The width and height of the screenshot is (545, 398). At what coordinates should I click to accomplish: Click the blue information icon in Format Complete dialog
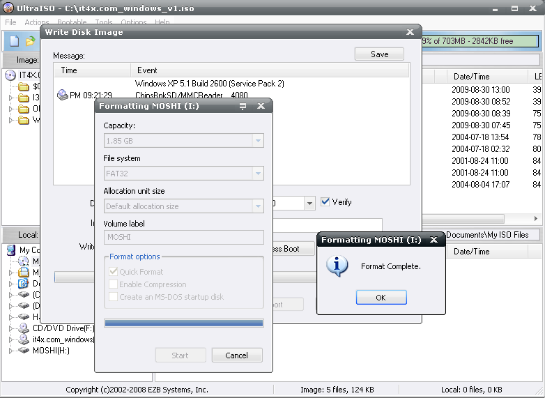(x=337, y=266)
